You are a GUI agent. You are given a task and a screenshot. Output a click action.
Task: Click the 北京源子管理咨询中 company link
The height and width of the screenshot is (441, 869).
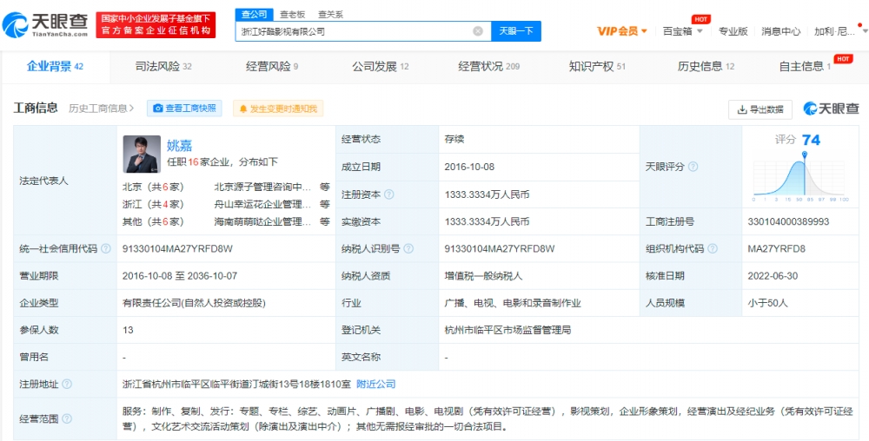pyautogui.click(x=262, y=187)
